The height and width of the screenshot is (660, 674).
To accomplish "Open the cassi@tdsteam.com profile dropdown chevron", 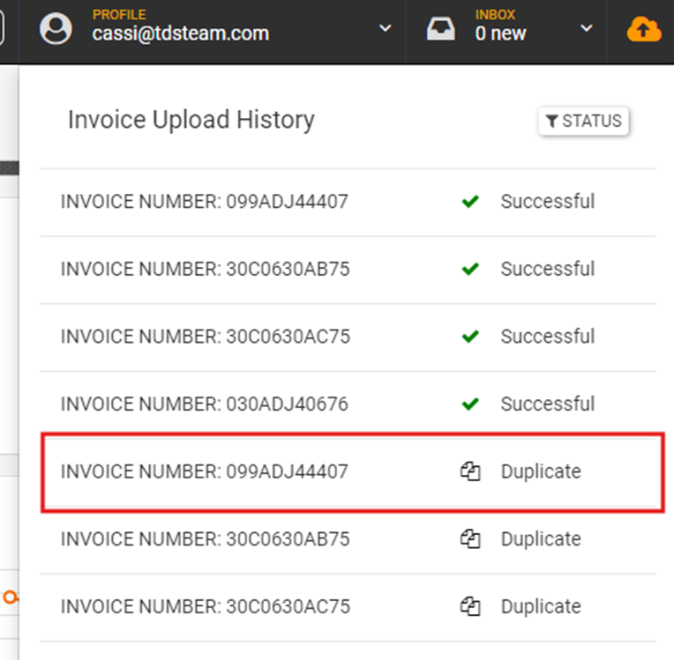I will 386,28.
